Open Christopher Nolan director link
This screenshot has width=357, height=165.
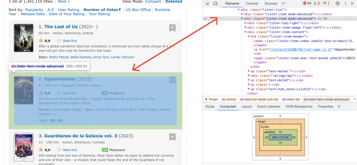pyautogui.click(x=67, y=110)
